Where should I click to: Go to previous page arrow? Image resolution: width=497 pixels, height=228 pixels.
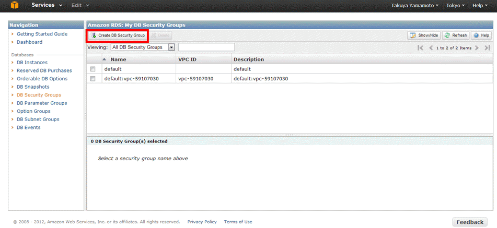click(x=431, y=48)
